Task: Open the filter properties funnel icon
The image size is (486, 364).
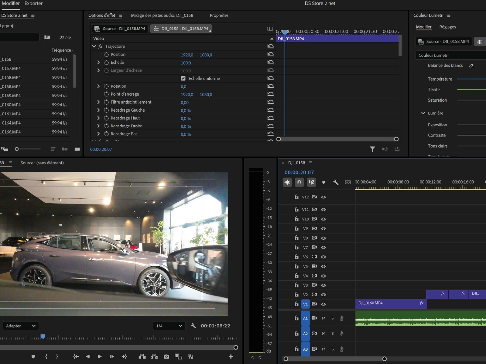Action: pyautogui.click(x=372, y=149)
